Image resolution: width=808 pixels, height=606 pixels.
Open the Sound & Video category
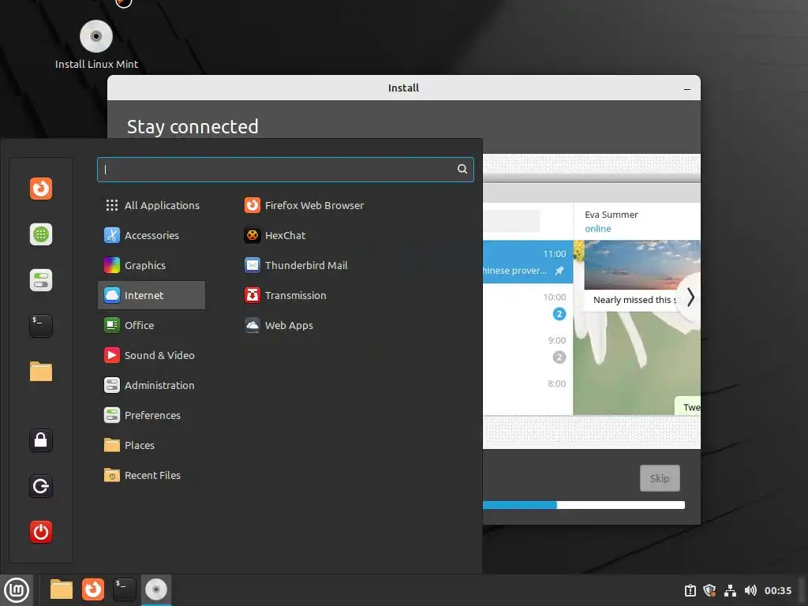[x=151, y=356]
